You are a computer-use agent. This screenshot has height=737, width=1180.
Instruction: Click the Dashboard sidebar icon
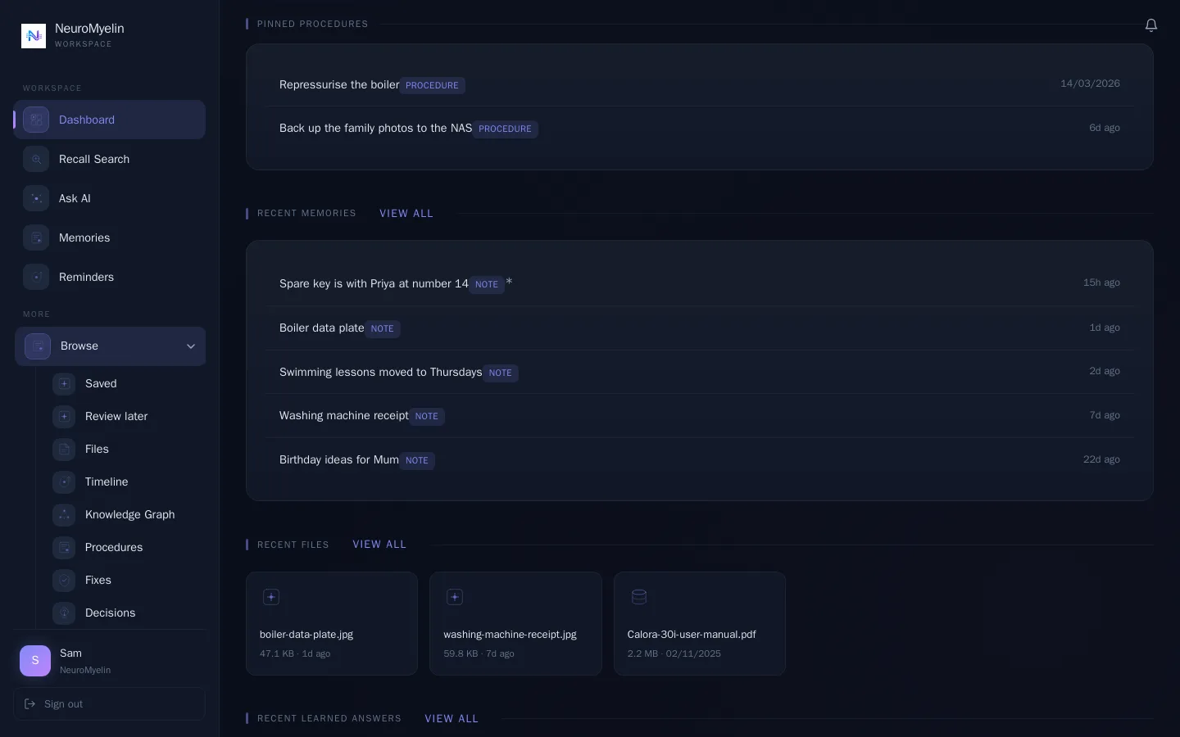click(36, 120)
